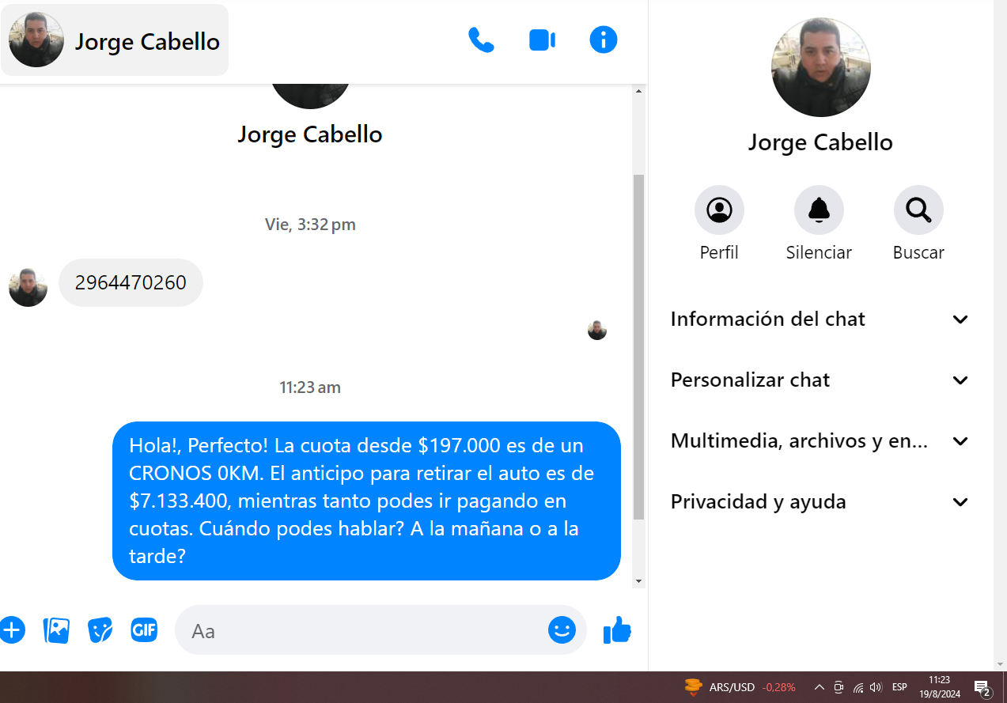Expand Multimedia, archivos y enlaces section
The height and width of the screenshot is (703, 1007).
820,441
